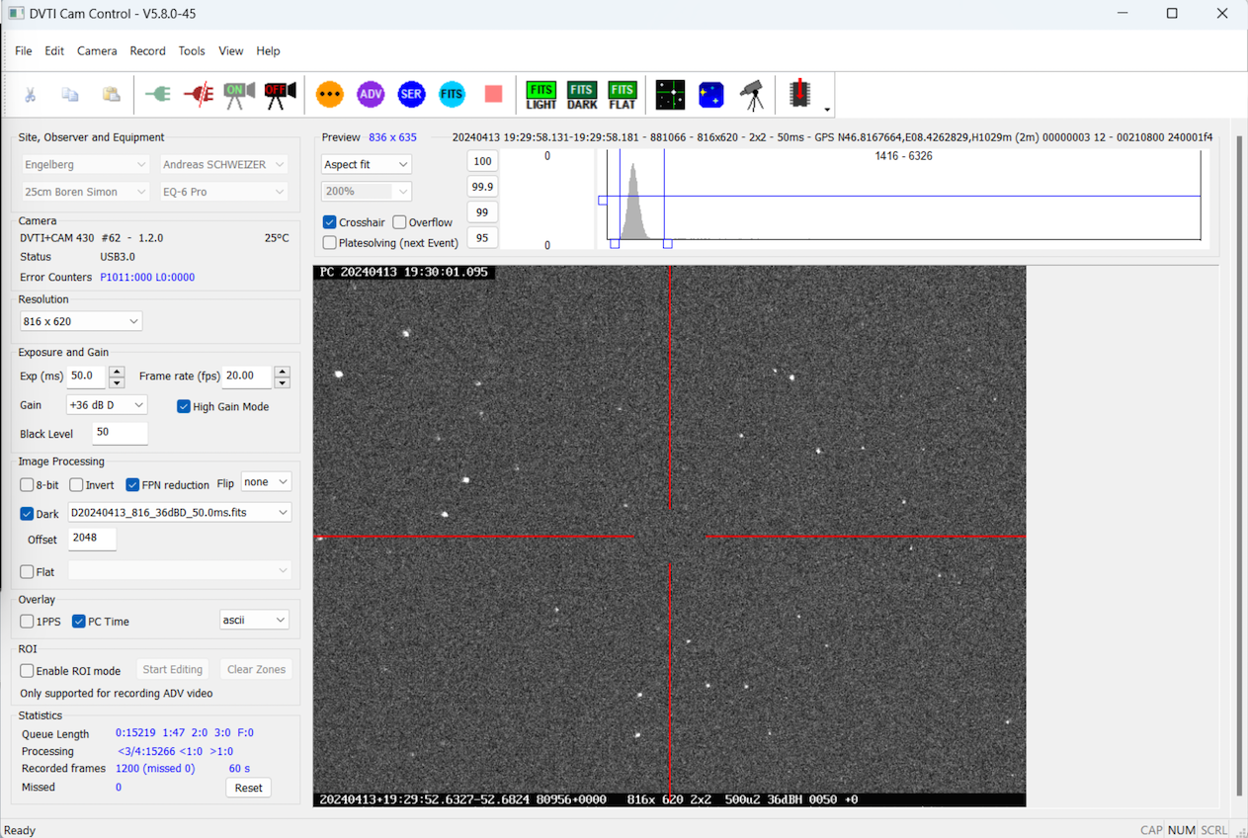Uncheck FPN reduction
The image size is (1248, 838).
coord(132,485)
